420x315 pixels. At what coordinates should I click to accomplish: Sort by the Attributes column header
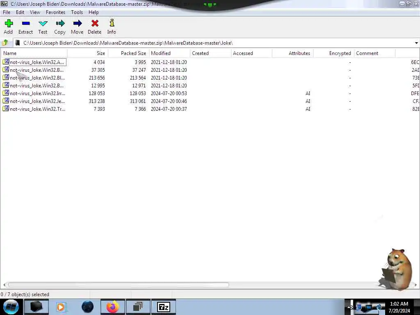click(292, 53)
